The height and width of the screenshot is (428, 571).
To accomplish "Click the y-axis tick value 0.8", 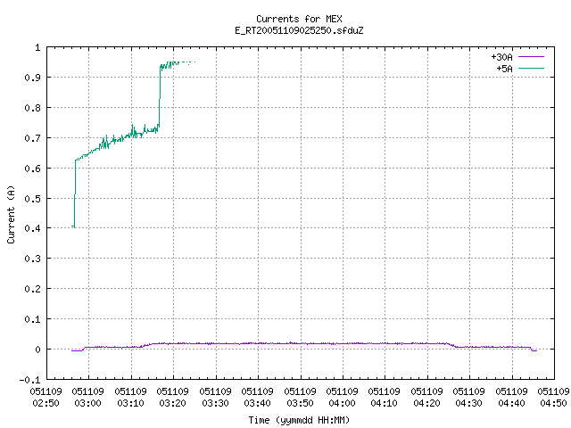I will click(32, 108).
